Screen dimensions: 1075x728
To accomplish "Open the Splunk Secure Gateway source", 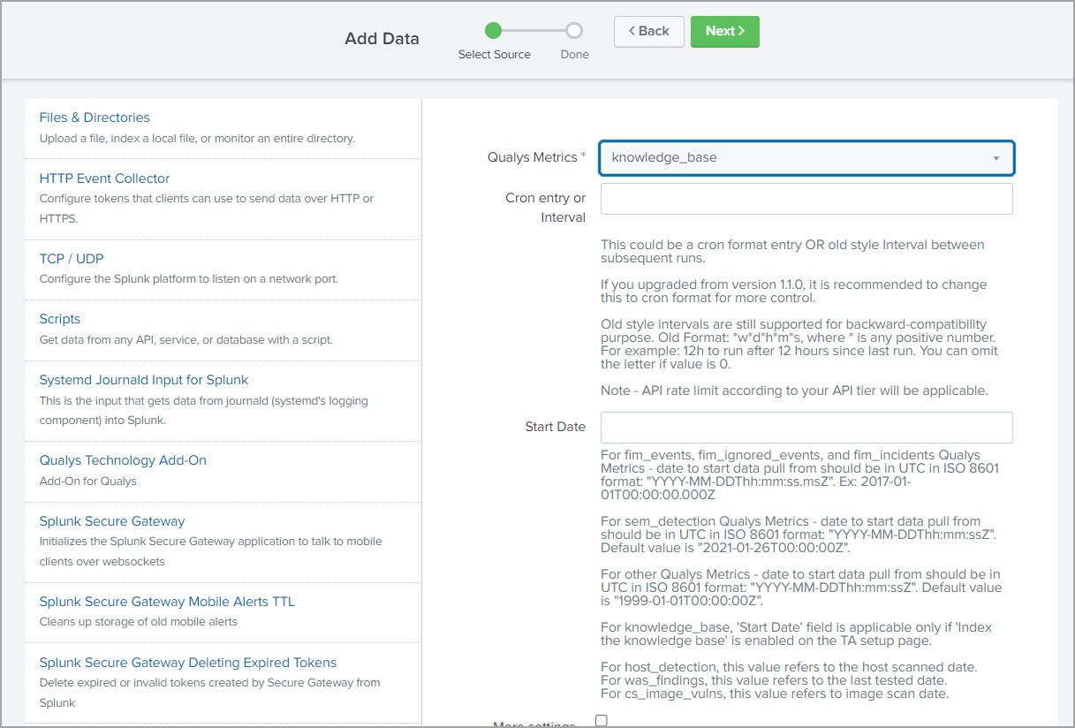I will click(111, 520).
